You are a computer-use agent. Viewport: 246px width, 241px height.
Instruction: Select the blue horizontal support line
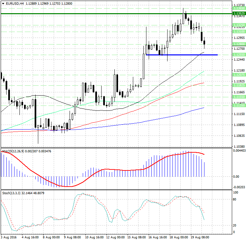(181, 55)
